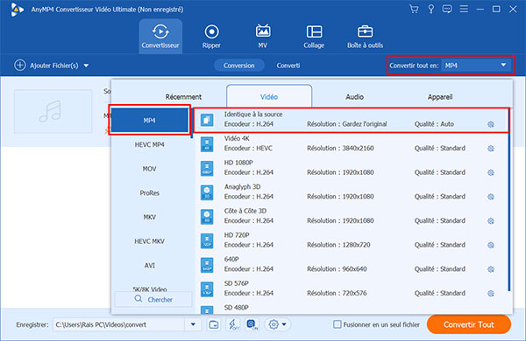526x341 pixels.
Task: Select MP4 format in sidebar
Action: point(149,120)
